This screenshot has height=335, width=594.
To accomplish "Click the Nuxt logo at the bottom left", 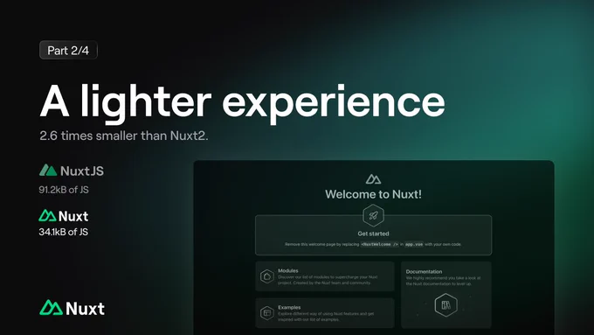I will (x=72, y=308).
